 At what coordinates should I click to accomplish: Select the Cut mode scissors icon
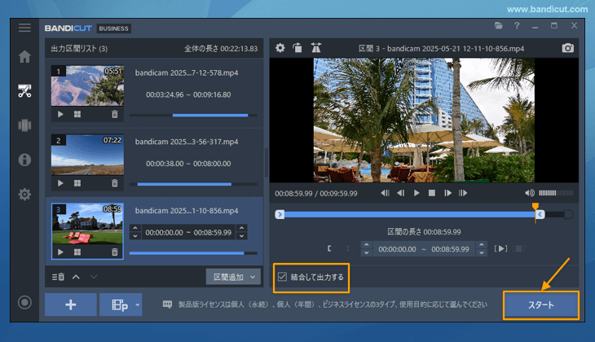click(x=24, y=90)
